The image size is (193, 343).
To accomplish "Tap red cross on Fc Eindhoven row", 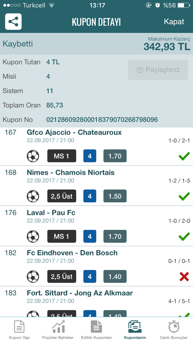I will tap(184, 276).
